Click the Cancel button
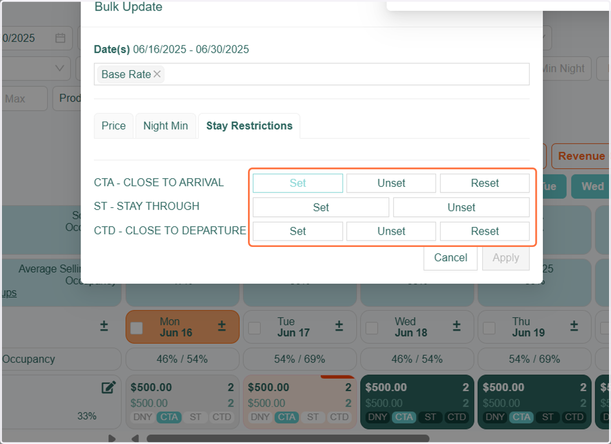 [451, 258]
